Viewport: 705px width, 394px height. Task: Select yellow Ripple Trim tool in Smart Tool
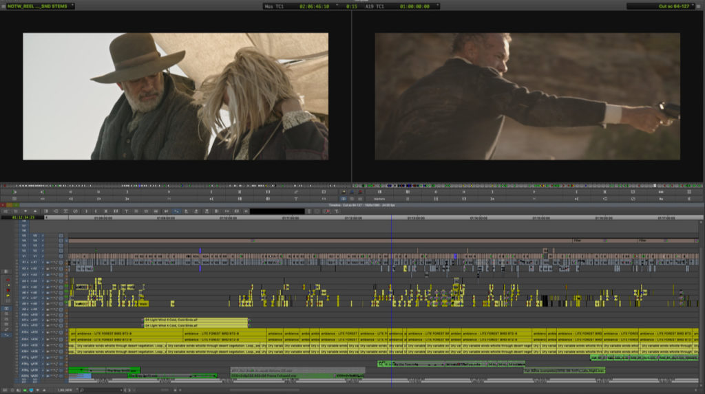(8, 296)
